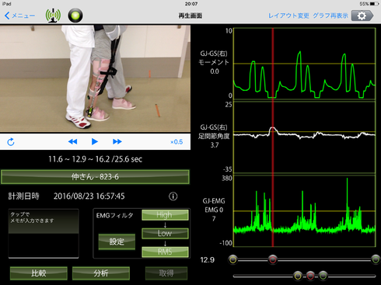Click the EMGフィルタ label
This screenshot has height=285, width=381.
pos(114,215)
